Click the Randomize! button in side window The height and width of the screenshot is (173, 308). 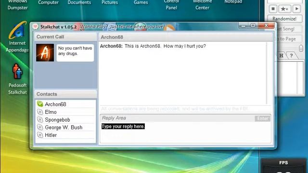[284, 19]
